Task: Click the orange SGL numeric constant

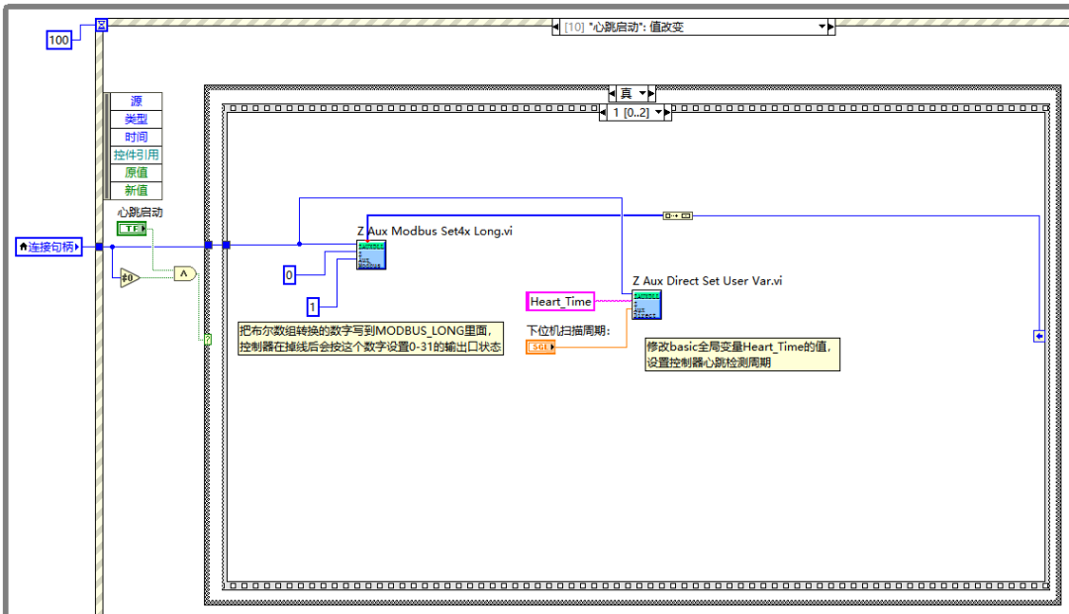Action: [x=540, y=348]
